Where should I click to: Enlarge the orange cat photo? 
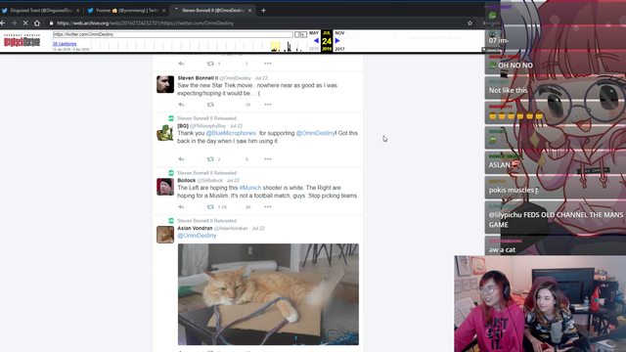[x=268, y=294]
